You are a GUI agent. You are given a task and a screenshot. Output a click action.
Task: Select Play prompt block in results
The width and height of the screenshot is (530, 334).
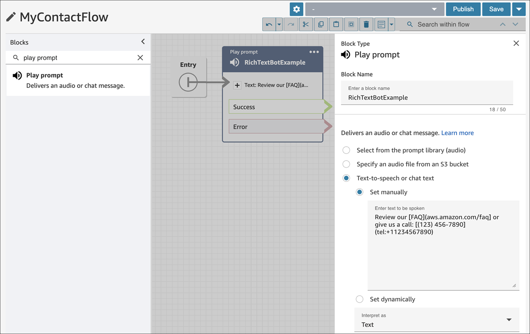(x=78, y=81)
